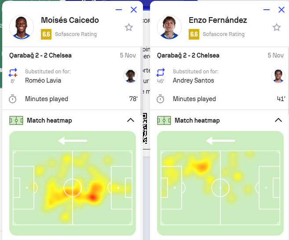Collapse Enzo Fernández's Match heatmap section
This screenshot has width=289, height=240.
coord(278,120)
